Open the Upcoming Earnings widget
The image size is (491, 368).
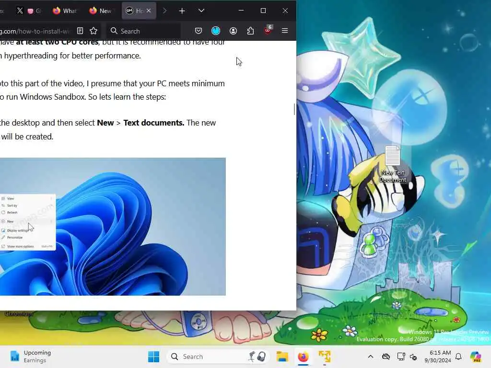click(30, 356)
